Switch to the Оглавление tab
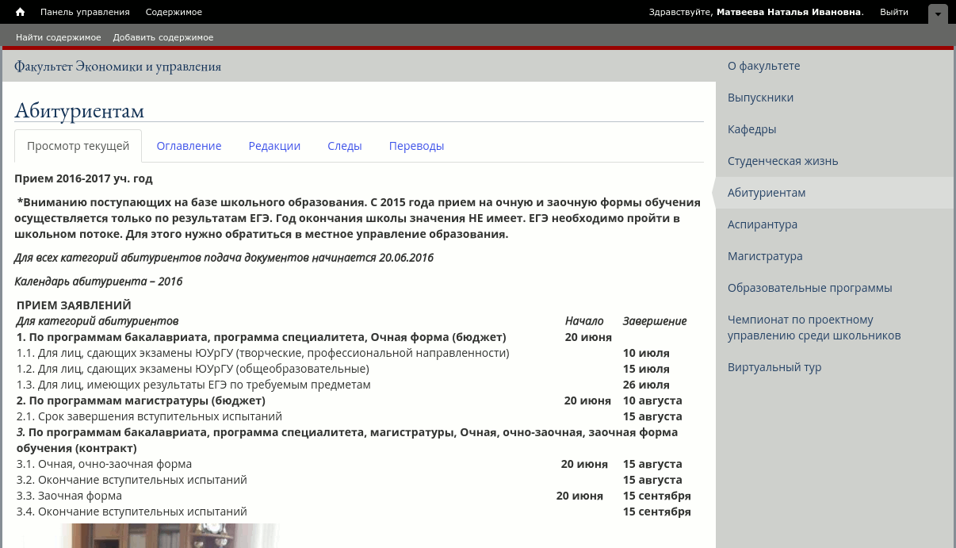Viewport: 956px width, 548px height. pos(189,146)
